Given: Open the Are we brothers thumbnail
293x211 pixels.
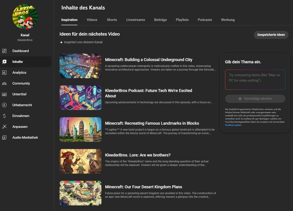Looking at the screenshot, I should [x=81, y=161].
